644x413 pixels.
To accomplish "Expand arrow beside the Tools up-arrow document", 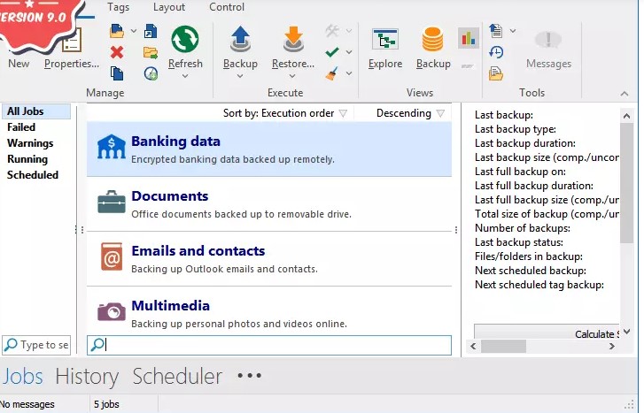I will 513,31.
